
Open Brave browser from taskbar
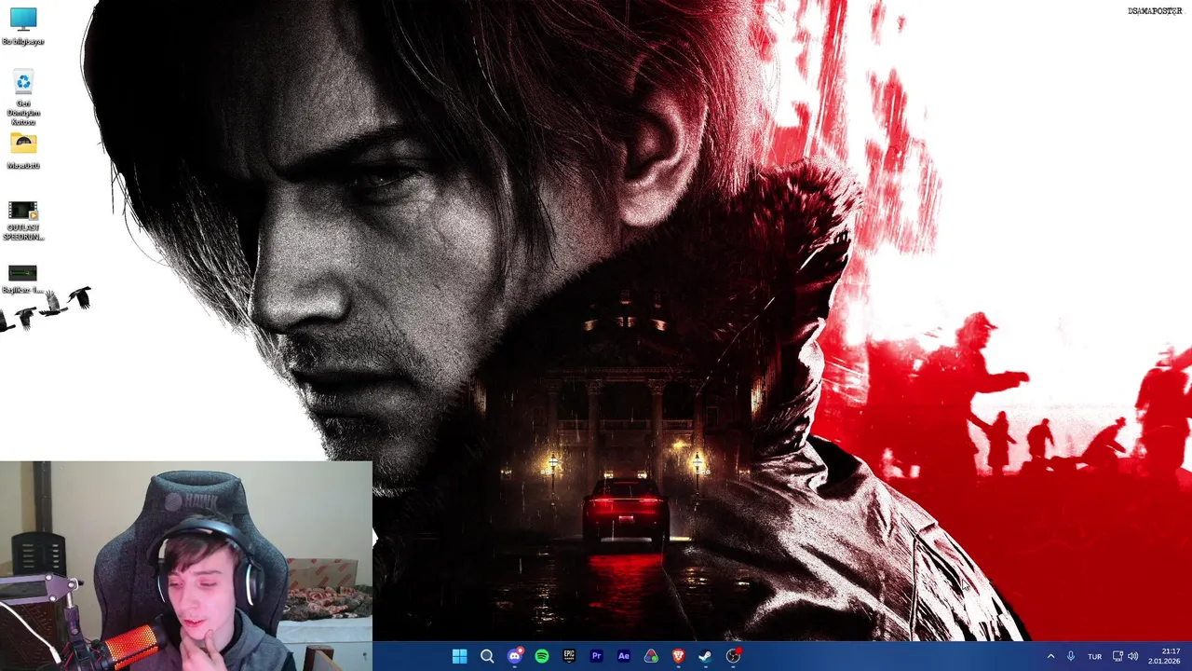678,656
